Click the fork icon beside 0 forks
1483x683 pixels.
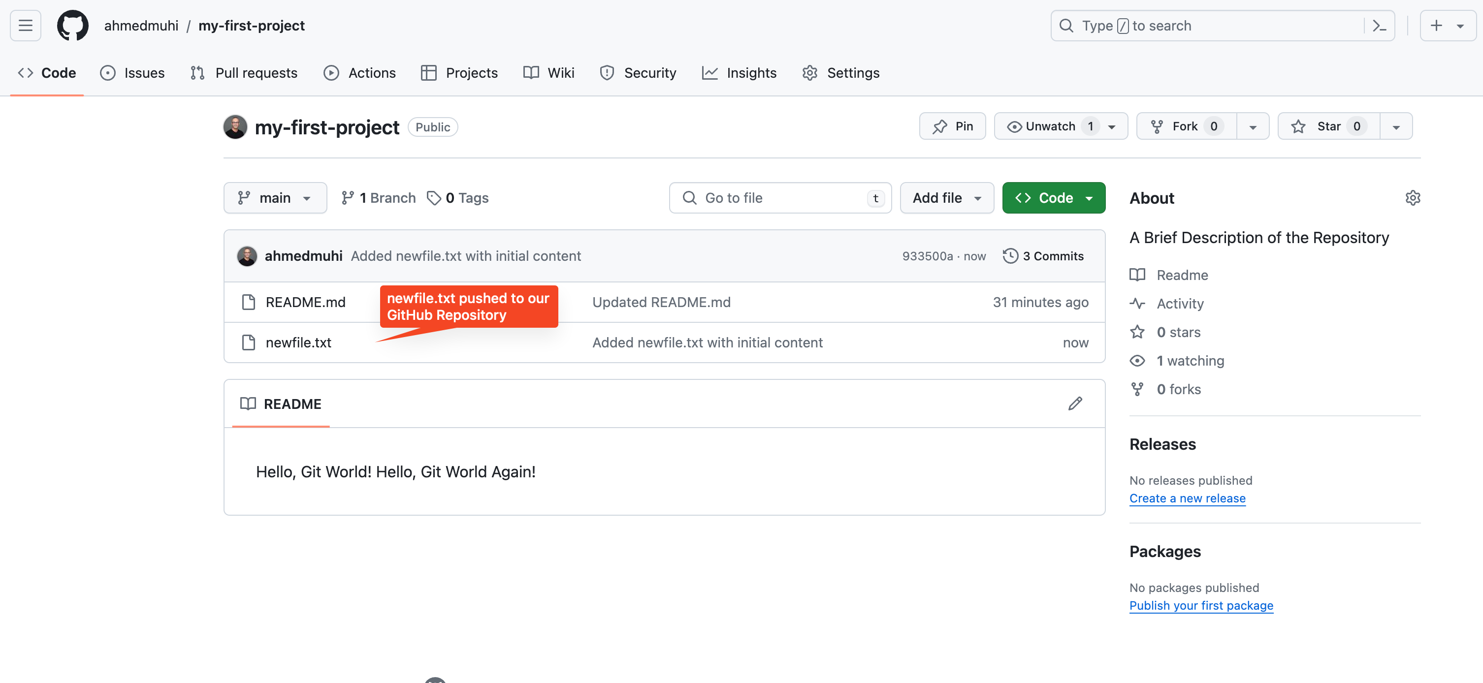tap(1137, 389)
